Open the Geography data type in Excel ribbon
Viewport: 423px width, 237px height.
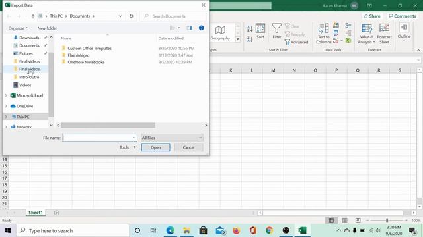coord(220,33)
